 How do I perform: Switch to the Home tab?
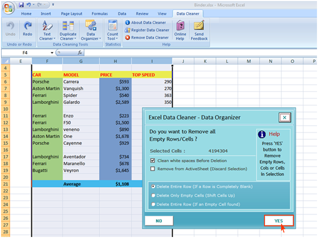[26, 14]
